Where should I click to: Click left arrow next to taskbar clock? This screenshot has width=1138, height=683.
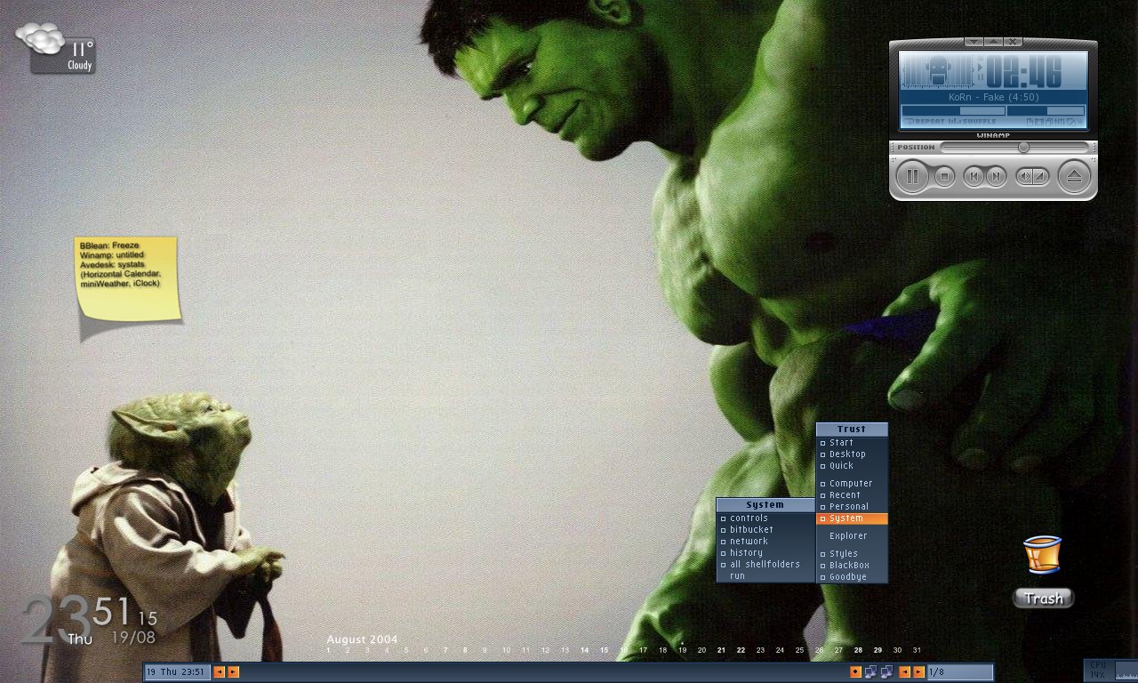tap(219, 672)
